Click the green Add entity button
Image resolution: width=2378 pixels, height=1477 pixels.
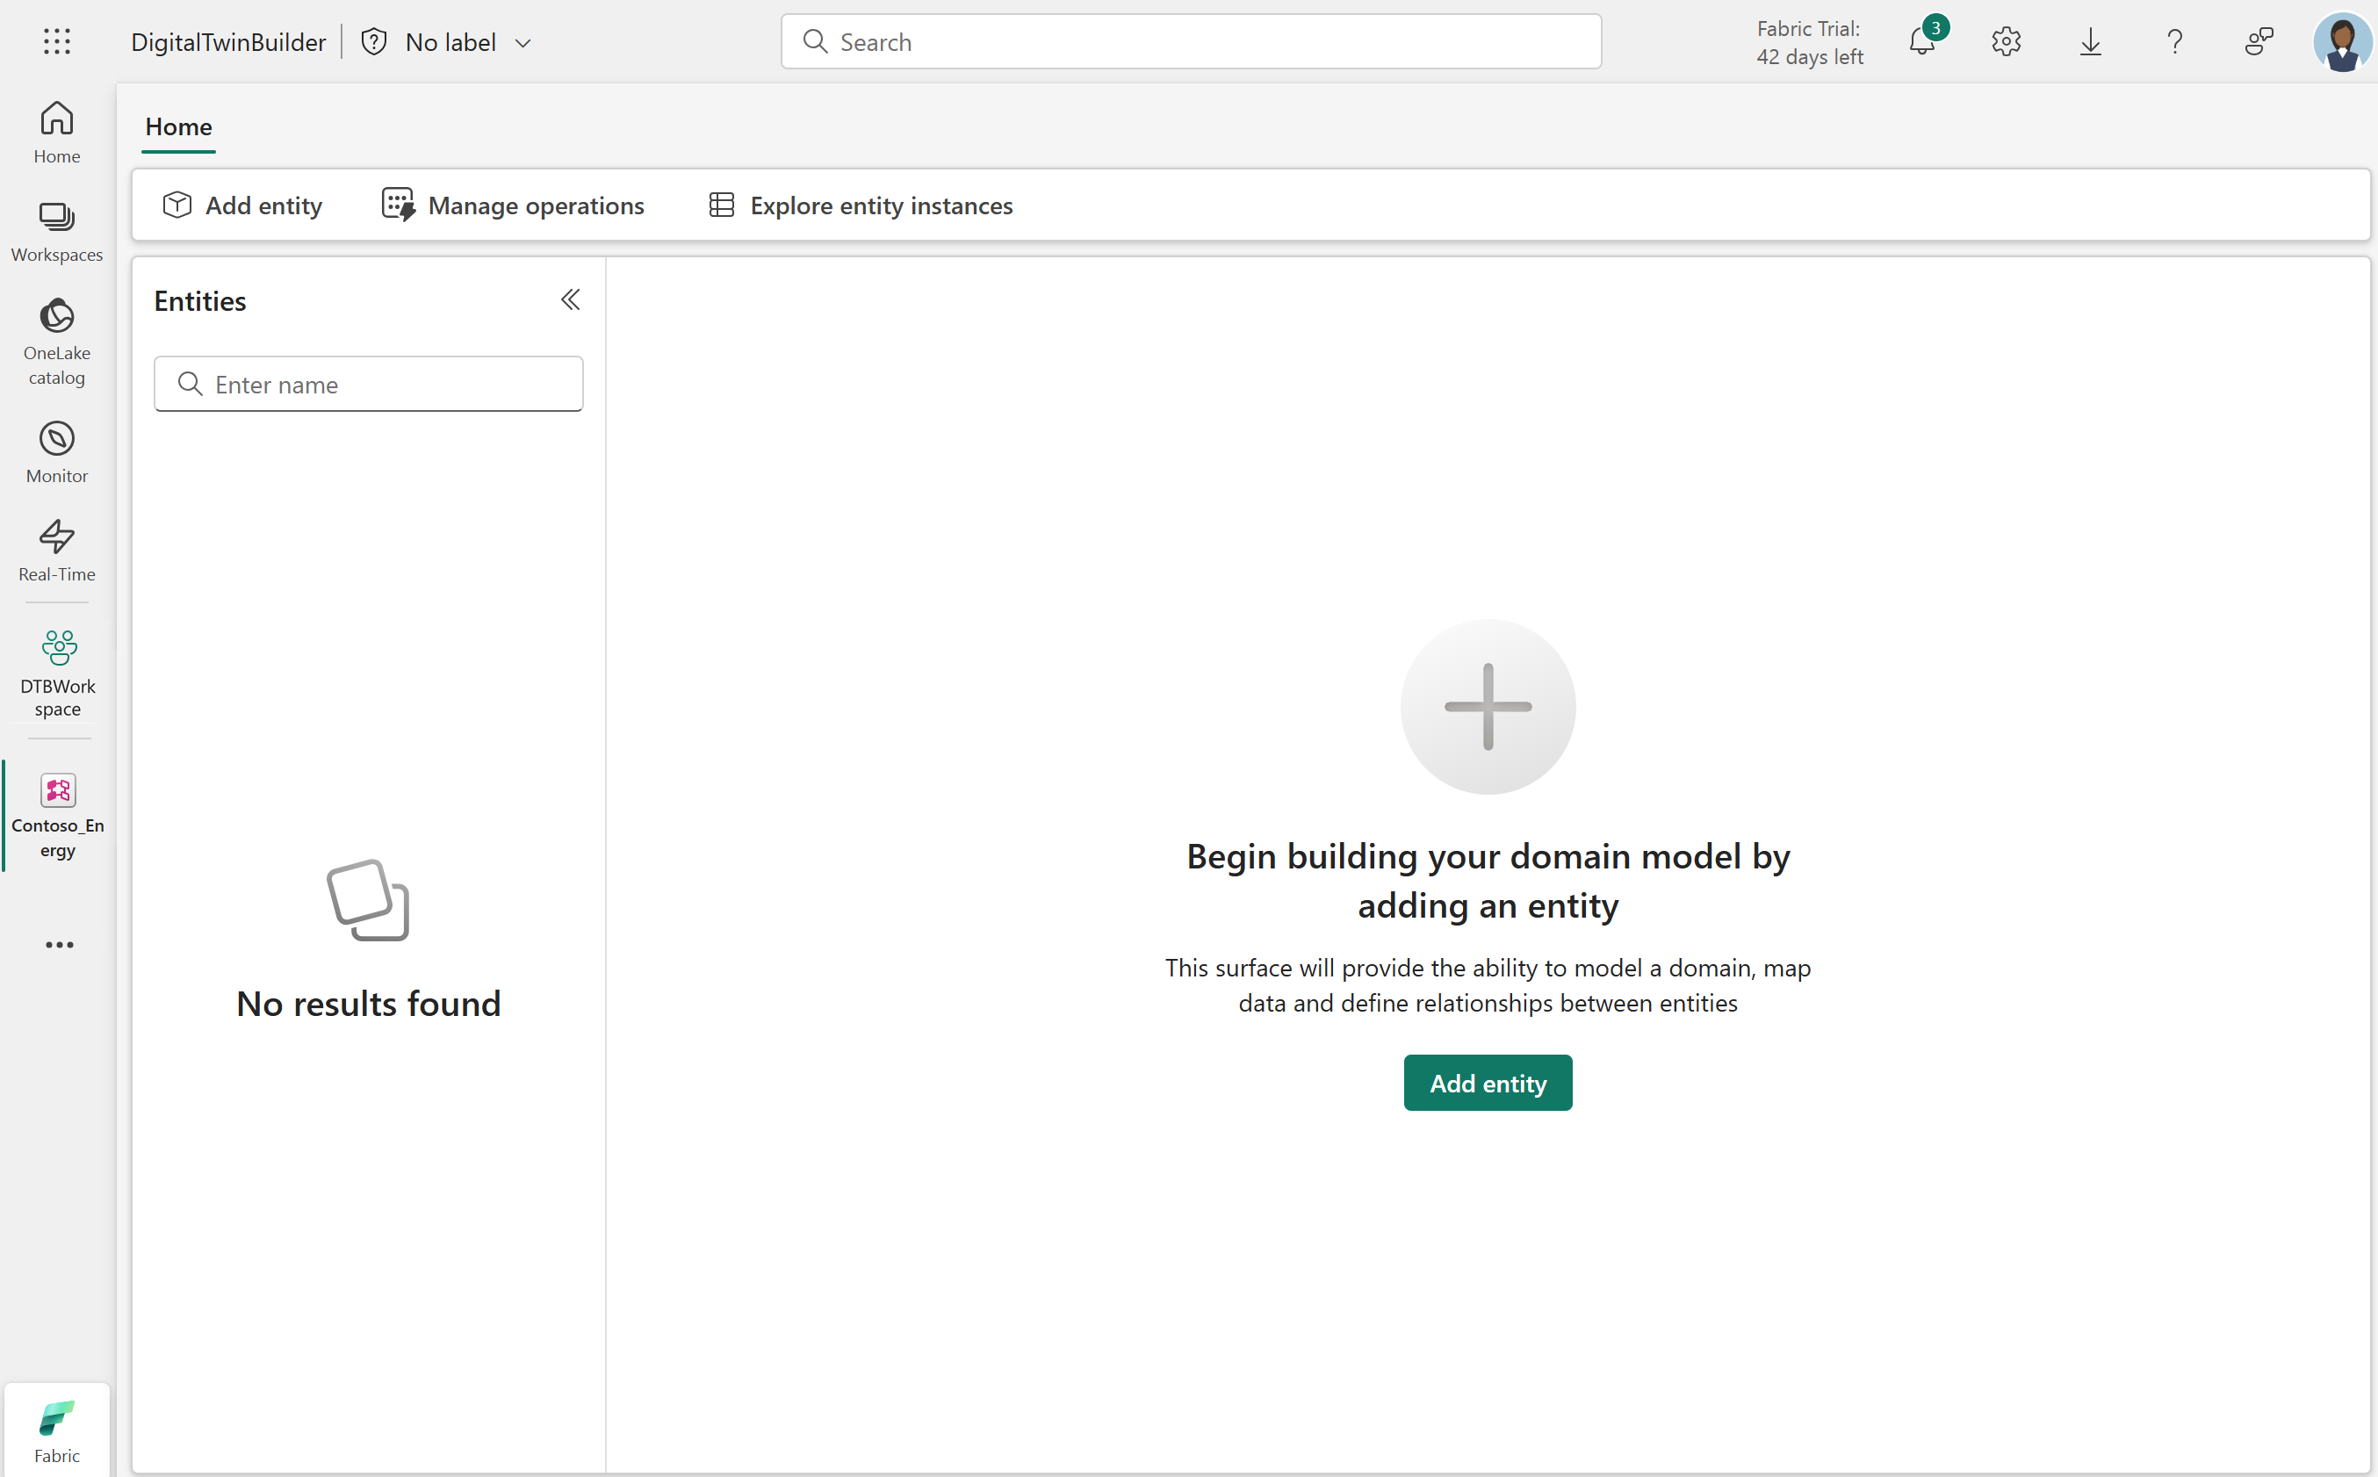click(1488, 1083)
